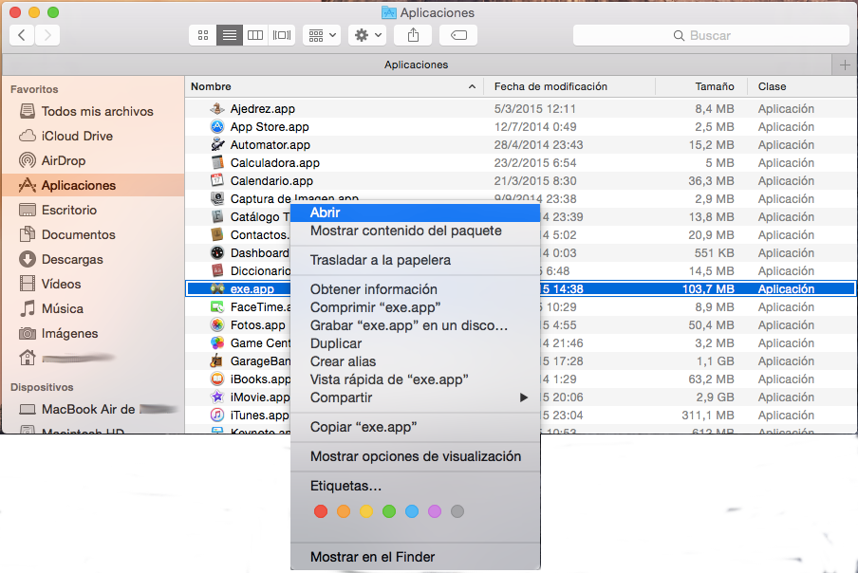Switch to column view in the toolbar

255,35
